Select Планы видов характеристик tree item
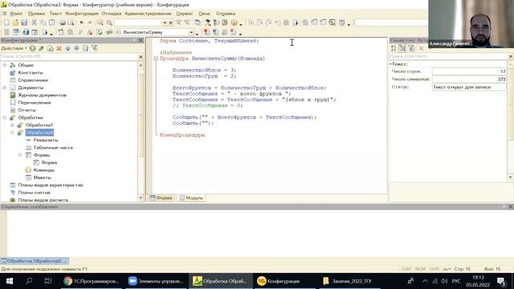Viewport: 514px width, 289px height. coord(50,185)
